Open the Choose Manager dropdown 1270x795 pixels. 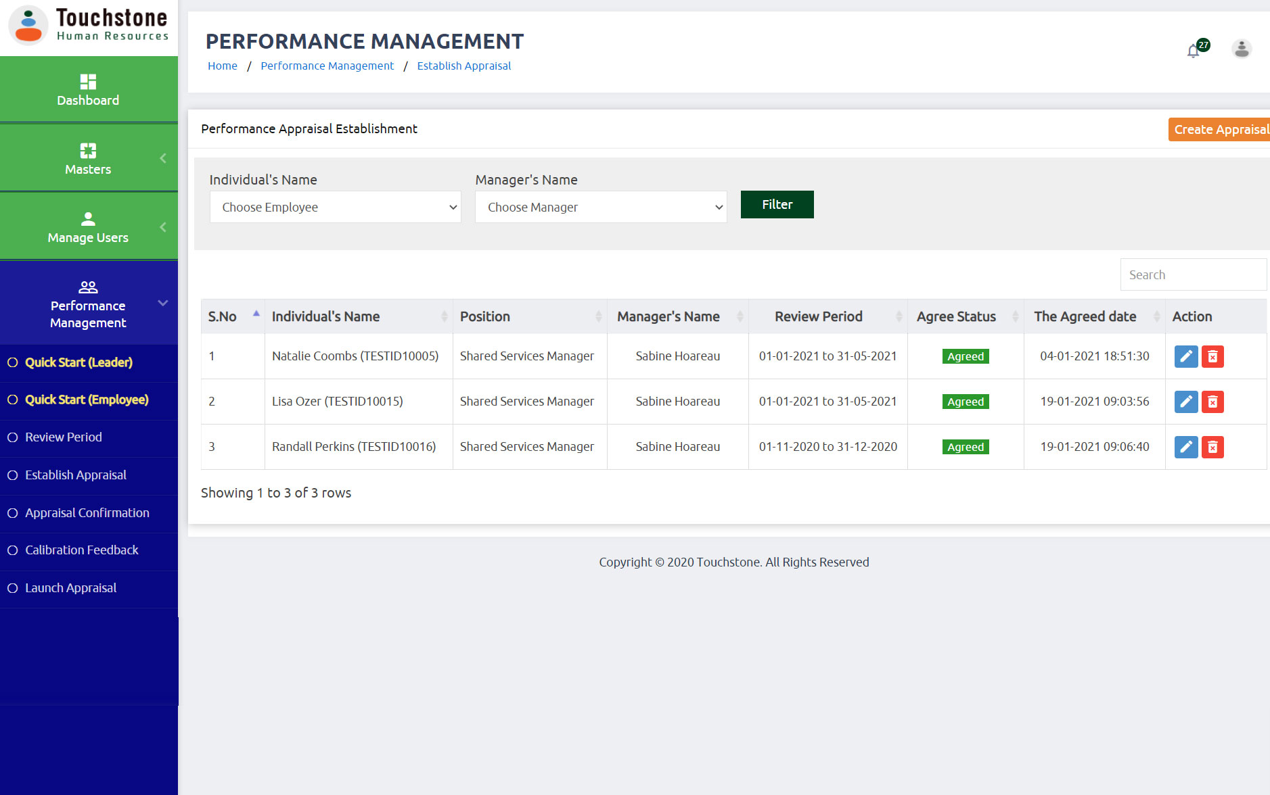pos(601,207)
